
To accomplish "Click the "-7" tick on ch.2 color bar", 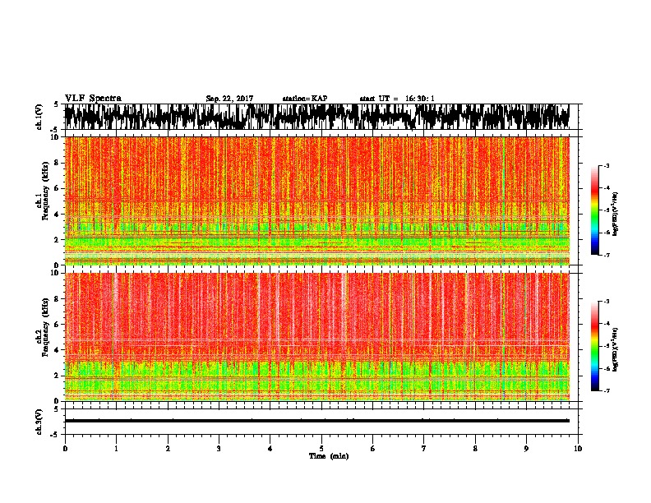I will [x=607, y=390].
